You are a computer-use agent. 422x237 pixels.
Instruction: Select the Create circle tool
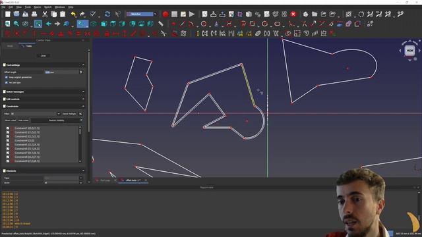(204, 24)
